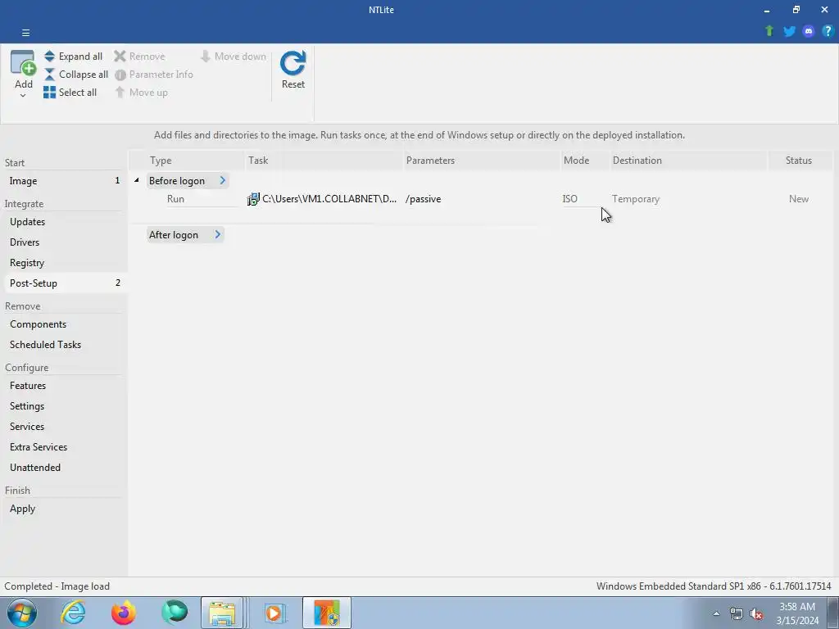Open the teal globe browser taskbar icon
This screenshot has height=629, width=839.
tap(175, 613)
